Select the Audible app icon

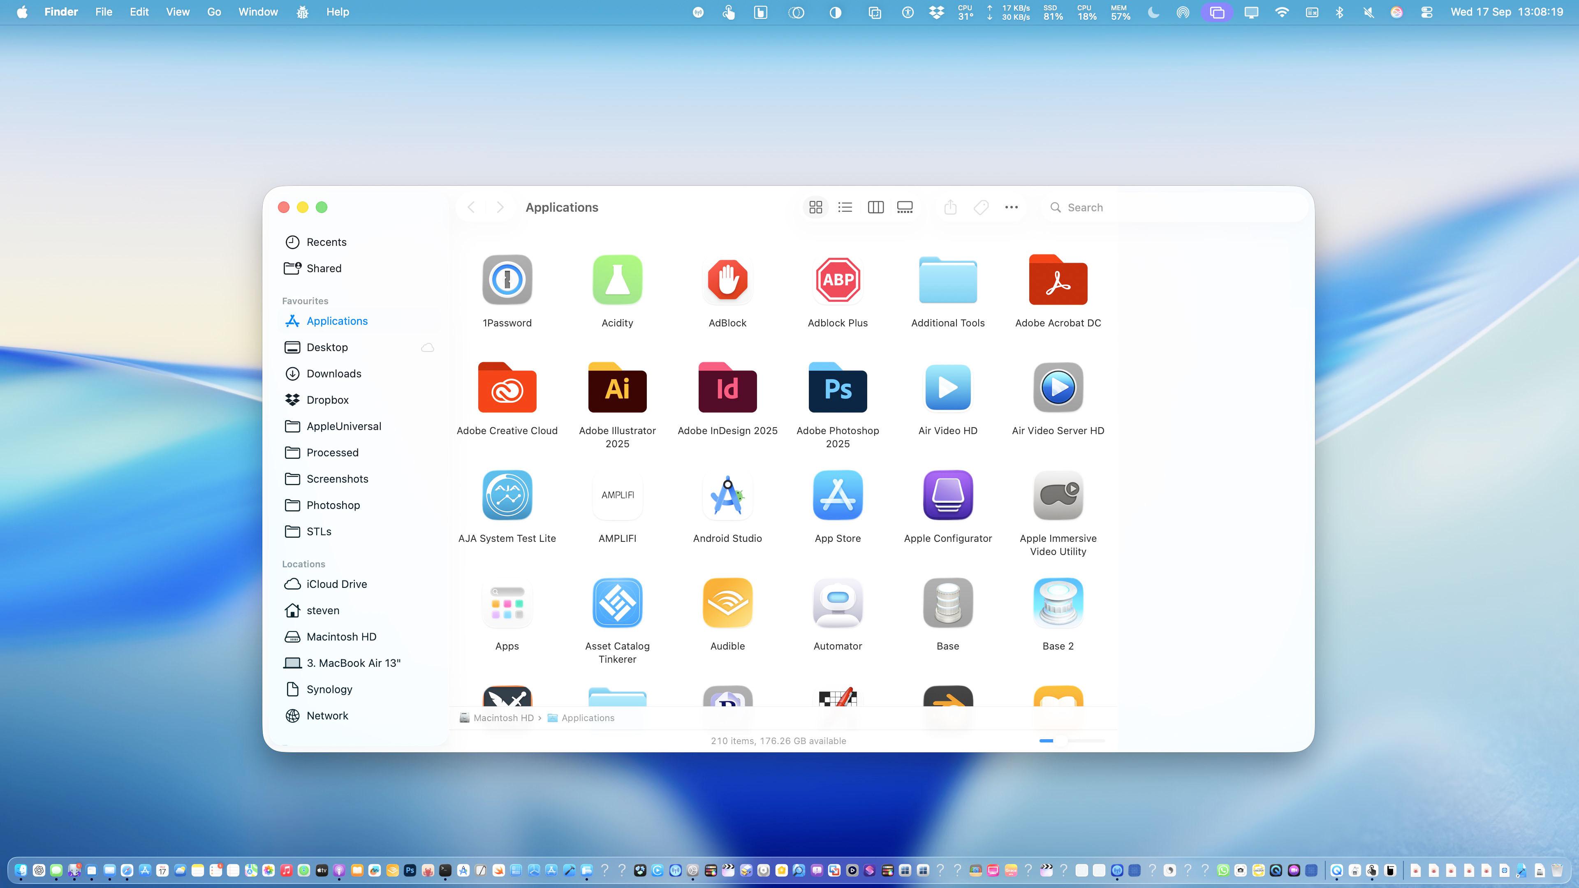click(727, 603)
